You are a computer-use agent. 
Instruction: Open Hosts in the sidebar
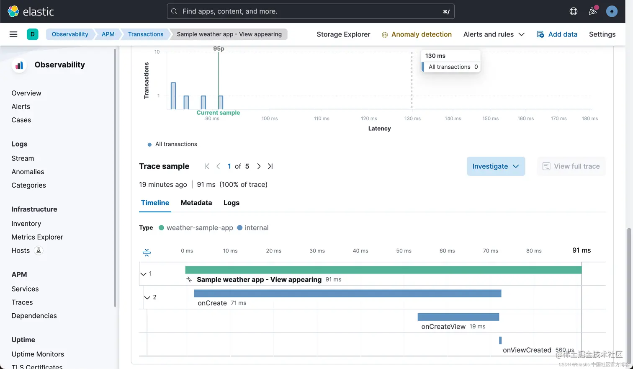click(21, 250)
